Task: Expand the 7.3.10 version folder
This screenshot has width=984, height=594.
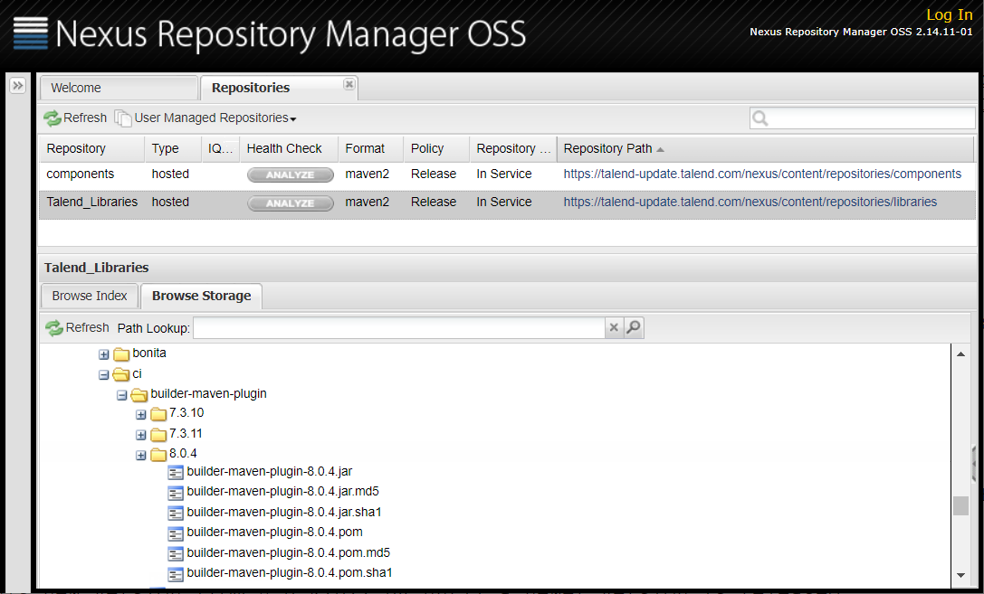Action: click(140, 414)
